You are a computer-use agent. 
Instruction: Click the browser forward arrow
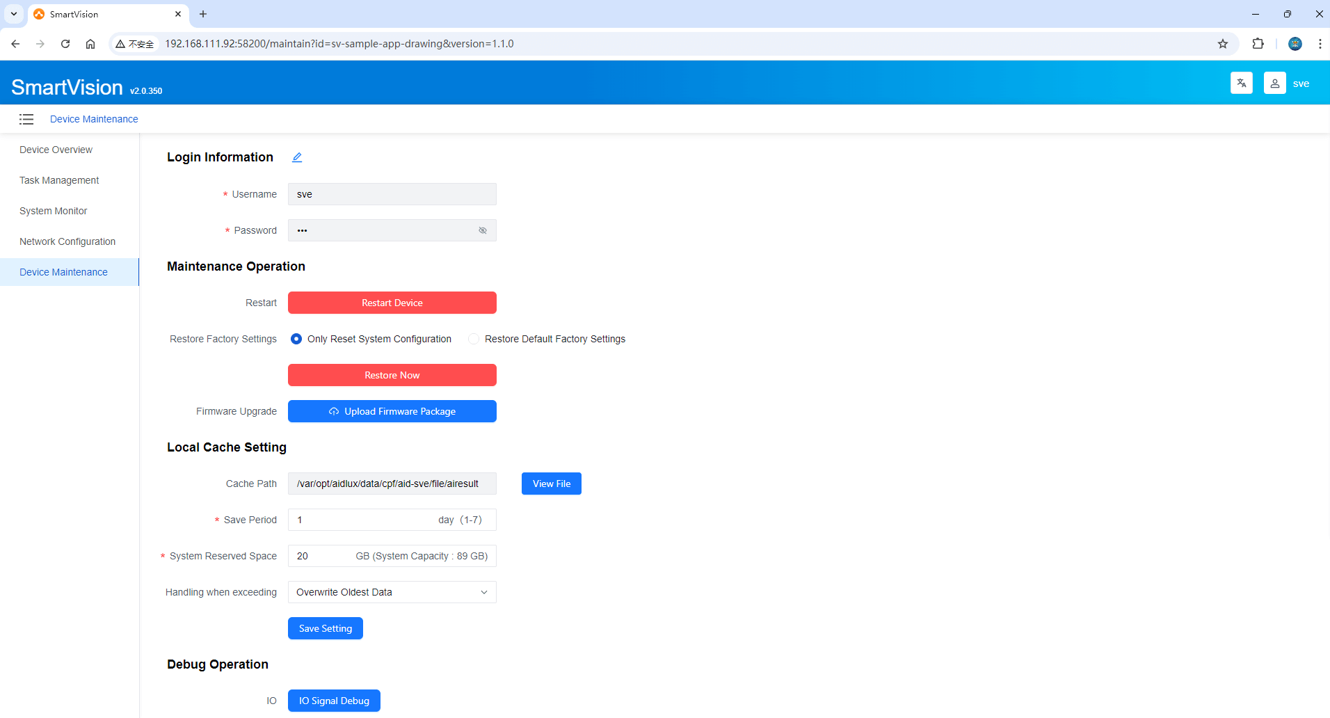[40, 44]
